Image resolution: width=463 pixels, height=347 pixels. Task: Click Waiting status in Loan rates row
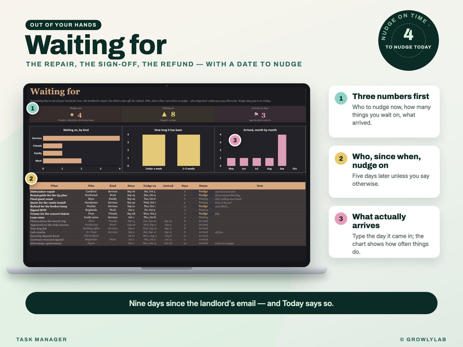[x=203, y=217]
